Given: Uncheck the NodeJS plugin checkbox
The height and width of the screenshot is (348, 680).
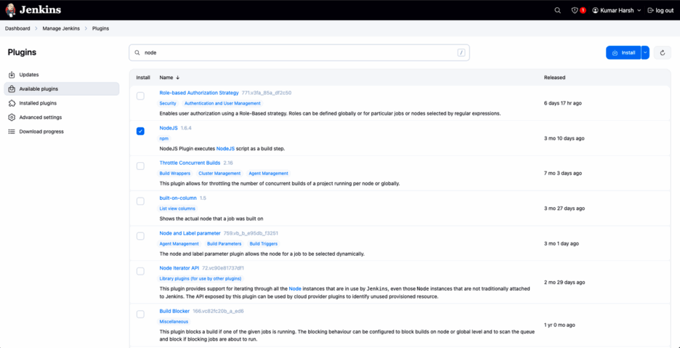Looking at the screenshot, I should pyautogui.click(x=141, y=131).
